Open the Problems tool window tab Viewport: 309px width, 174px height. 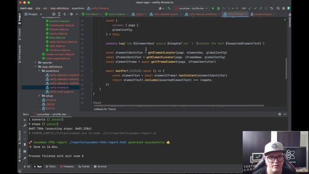(67, 166)
